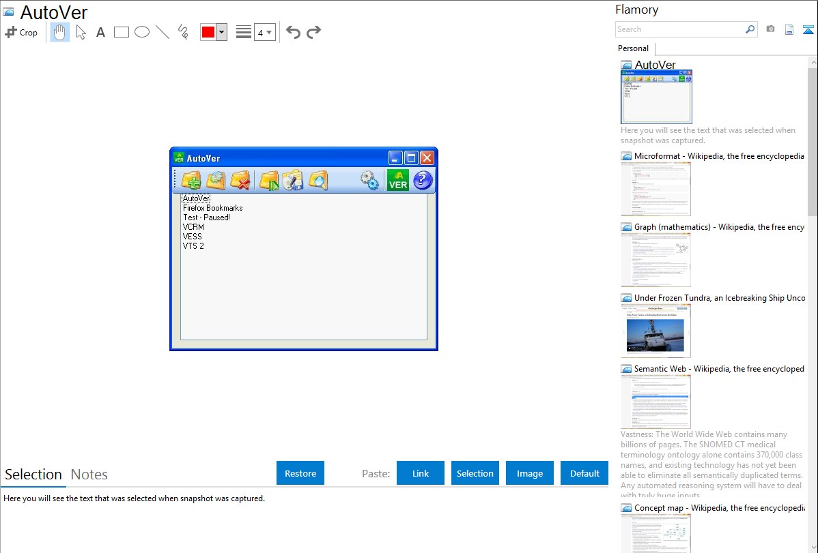Open the color picker dropdown arrow
Viewport: 818px width, 553px height.
tap(222, 32)
